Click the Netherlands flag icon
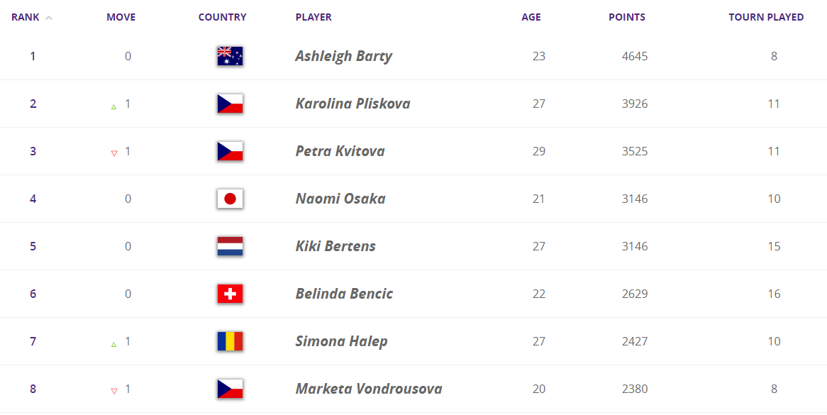827x415 pixels. 230,246
